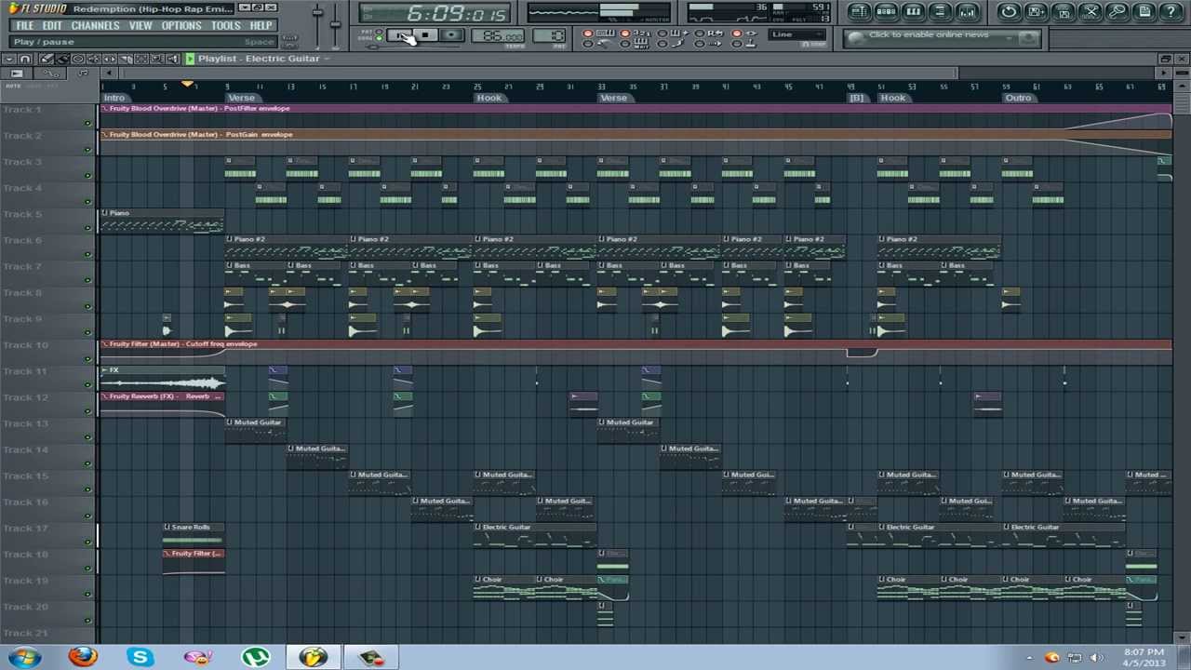Select the Outro timeline marker
This screenshot has width=1191, height=670.
tap(1018, 98)
